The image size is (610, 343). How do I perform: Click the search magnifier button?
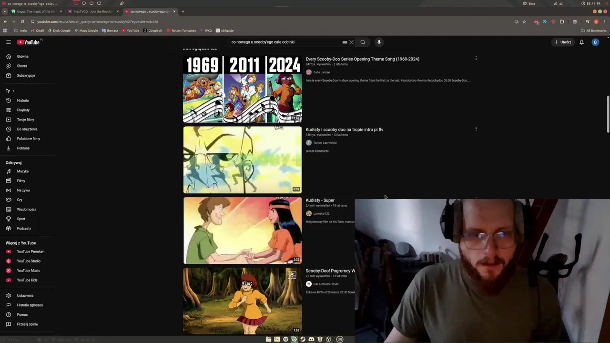(x=363, y=42)
